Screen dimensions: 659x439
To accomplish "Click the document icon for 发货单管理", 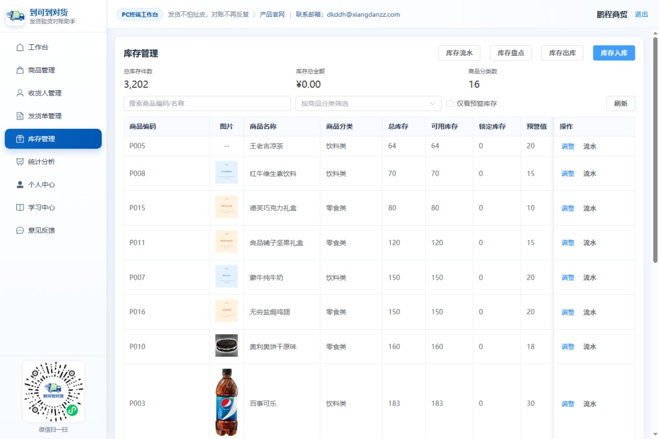I will point(20,116).
